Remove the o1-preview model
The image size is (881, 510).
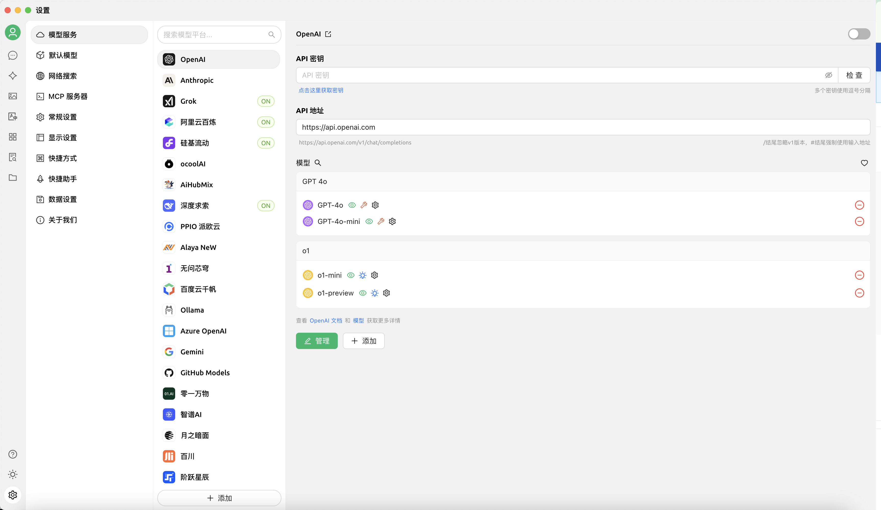tap(859, 293)
